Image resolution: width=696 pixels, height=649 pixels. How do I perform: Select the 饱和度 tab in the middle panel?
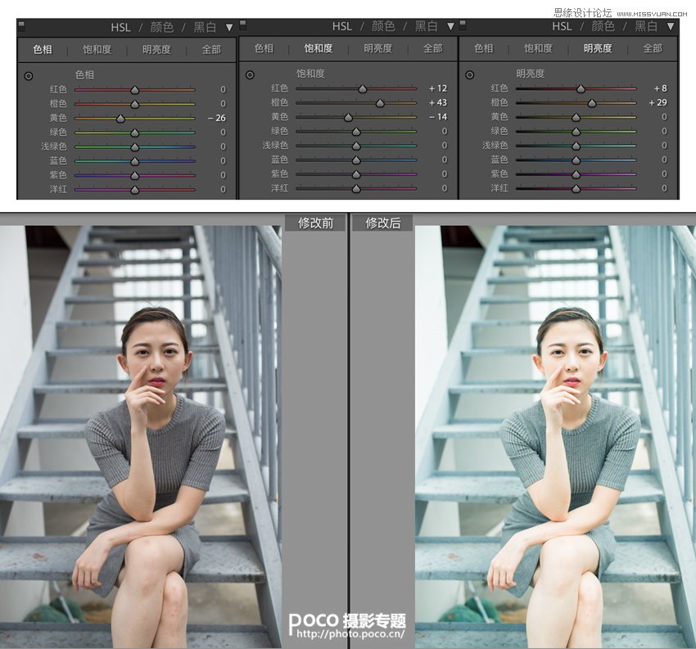319,48
